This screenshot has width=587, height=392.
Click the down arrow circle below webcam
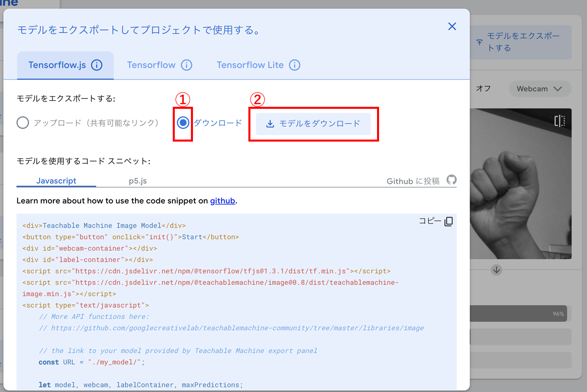(496, 270)
